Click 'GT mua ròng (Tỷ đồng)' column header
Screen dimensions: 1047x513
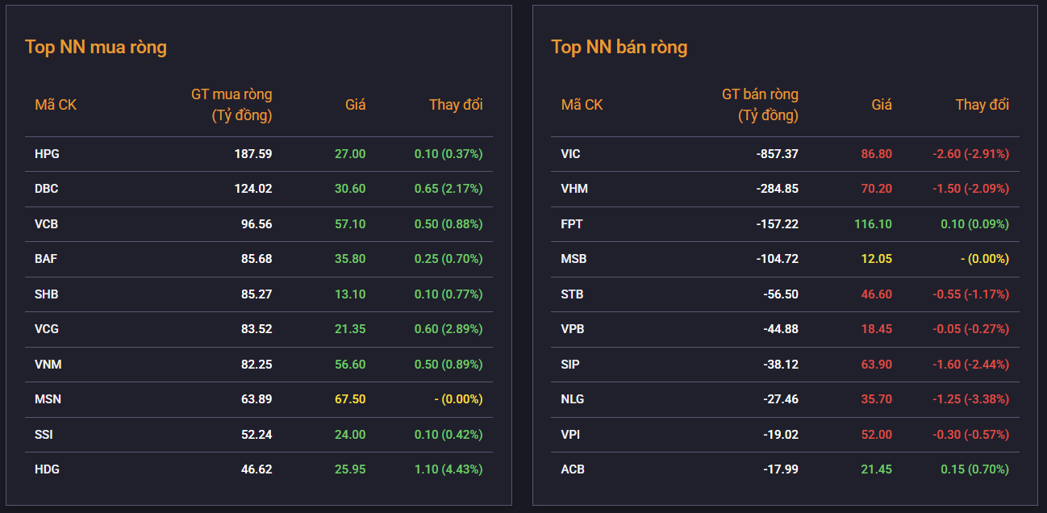click(232, 105)
